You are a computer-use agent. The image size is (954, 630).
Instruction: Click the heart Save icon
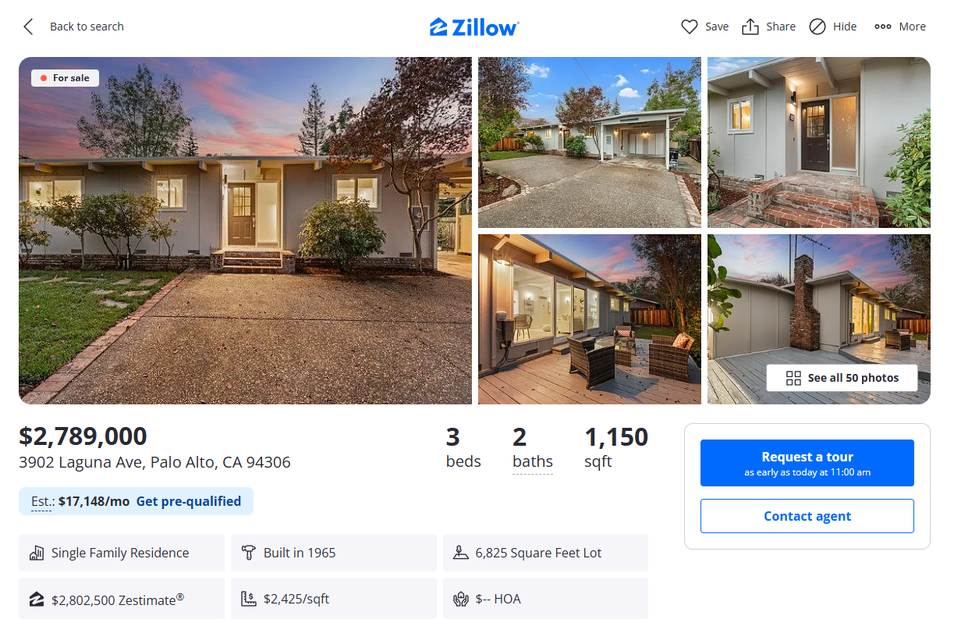pos(690,27)
